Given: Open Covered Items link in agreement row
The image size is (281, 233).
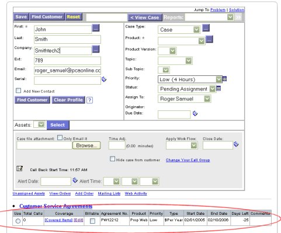Looking at the screenshot, I should [x=58, y=220].
